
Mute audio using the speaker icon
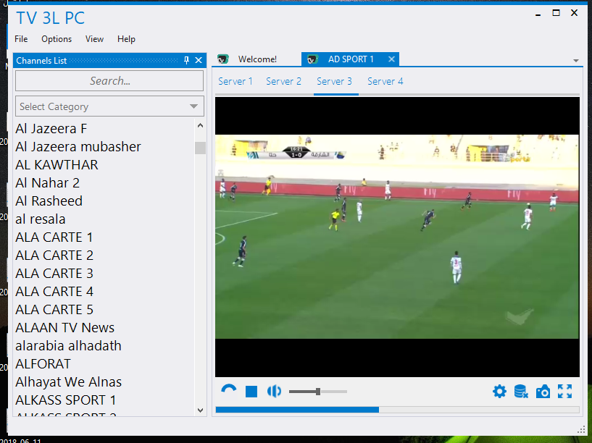click(x=274, y=392)
